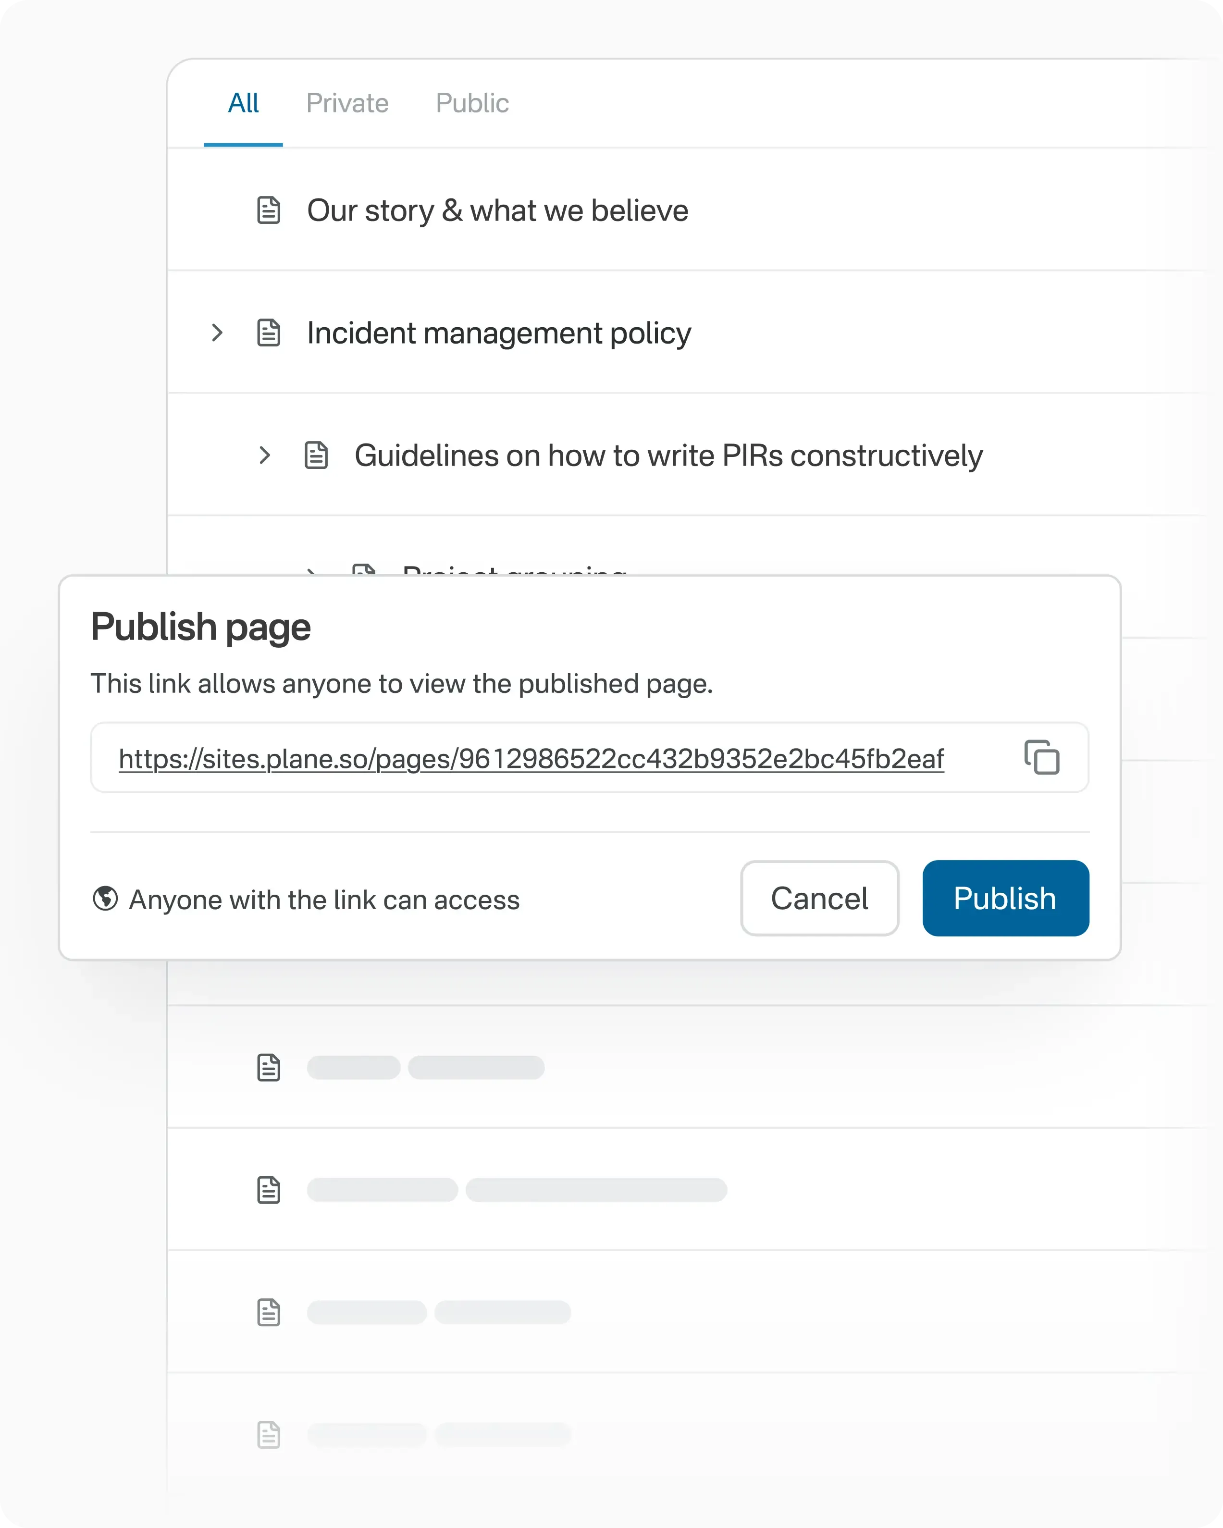
Task: Click third placeholder row document icon
Action: coord(269,1313)
